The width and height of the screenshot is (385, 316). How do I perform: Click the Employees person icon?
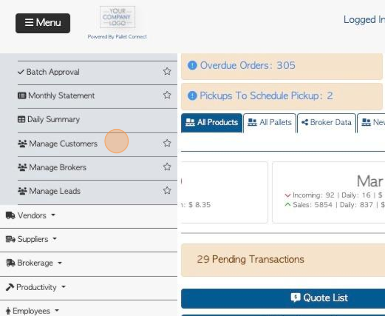(x=8, y=311)
